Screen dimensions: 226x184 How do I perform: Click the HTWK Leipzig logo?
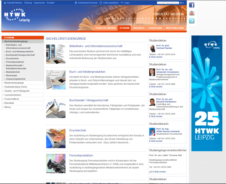point(15,16)
